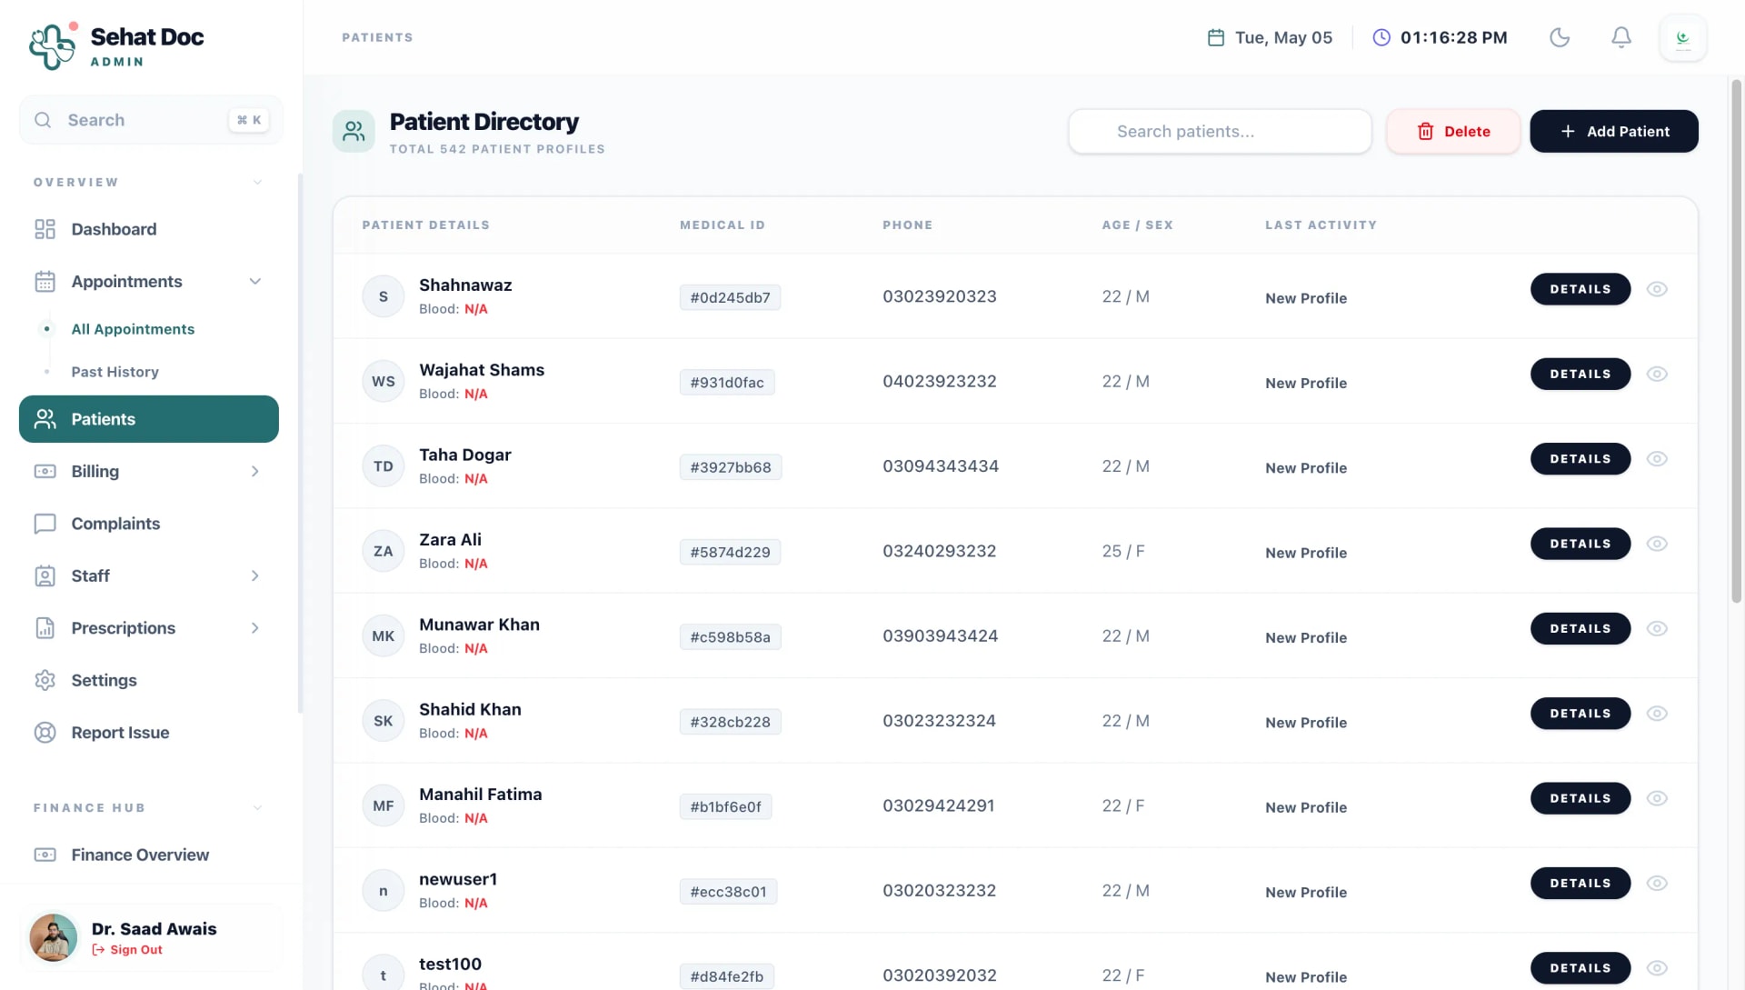The width and height of the screenshot is (1745, 990).
Task: Open notifications bell
Action: 1621,37
